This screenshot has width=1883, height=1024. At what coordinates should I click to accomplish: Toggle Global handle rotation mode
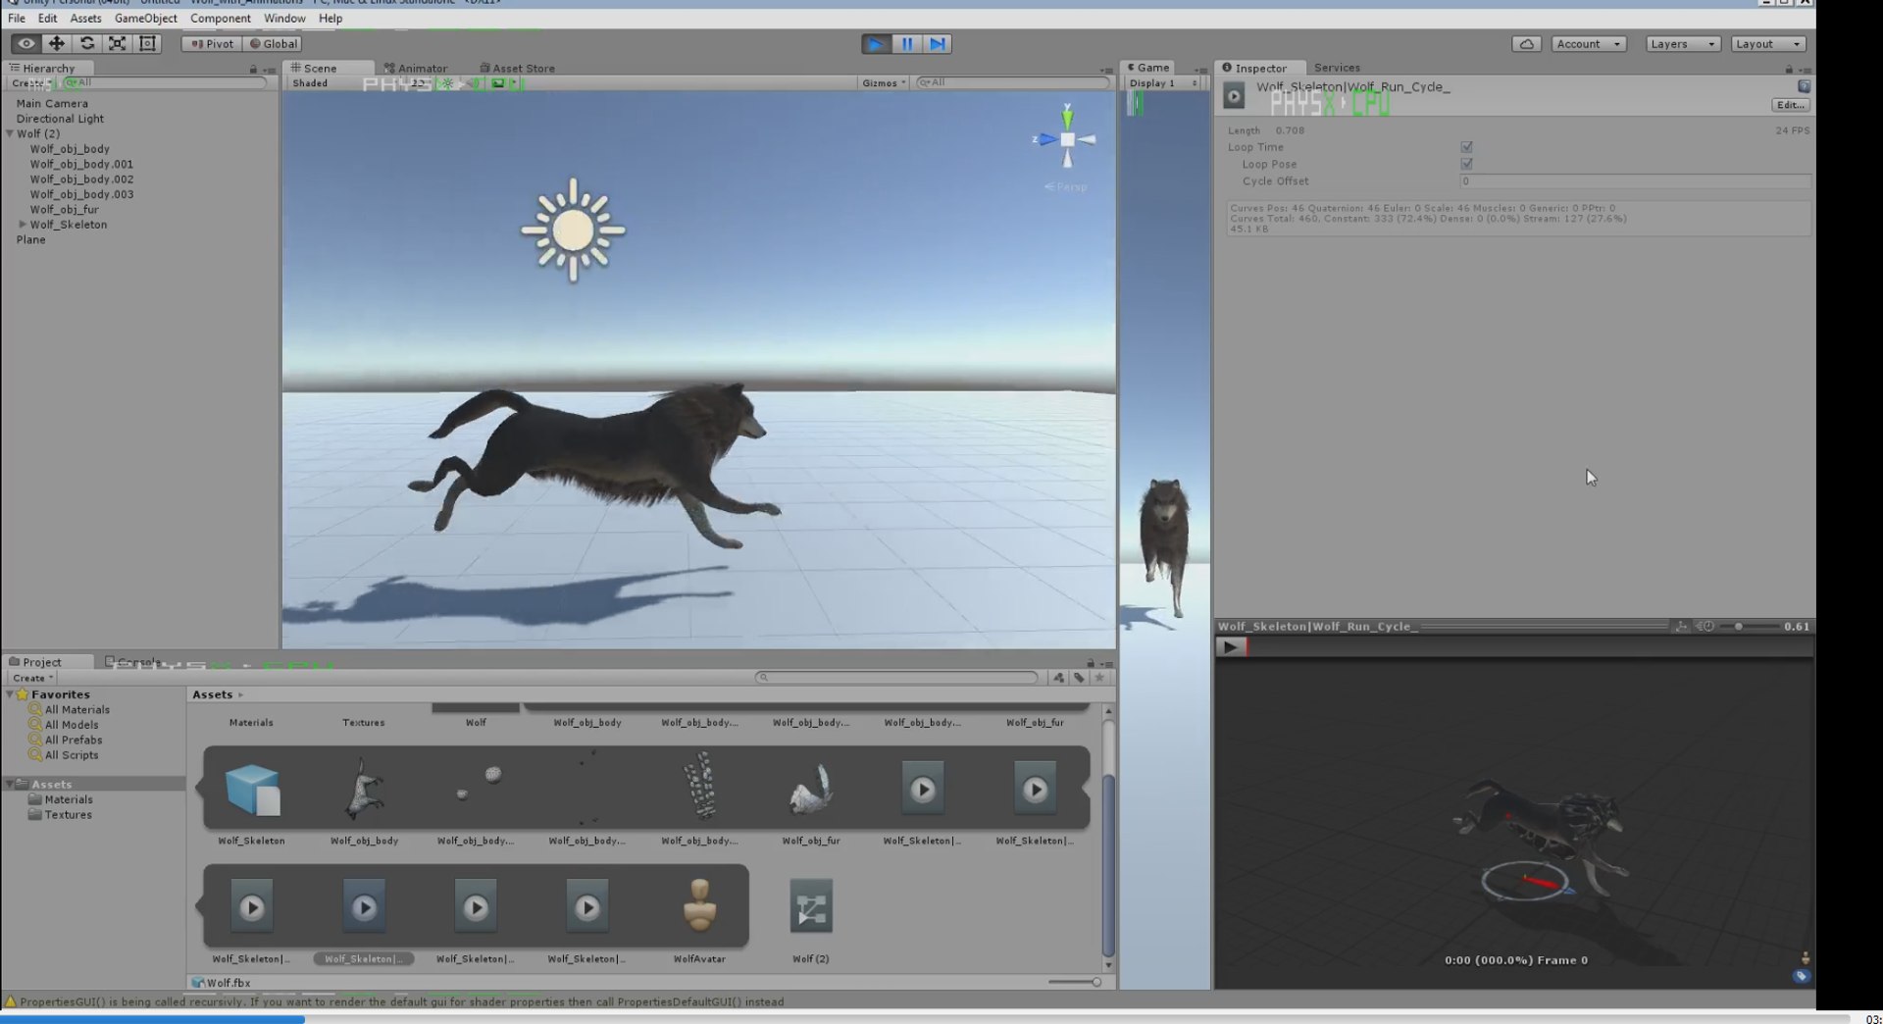273,43
